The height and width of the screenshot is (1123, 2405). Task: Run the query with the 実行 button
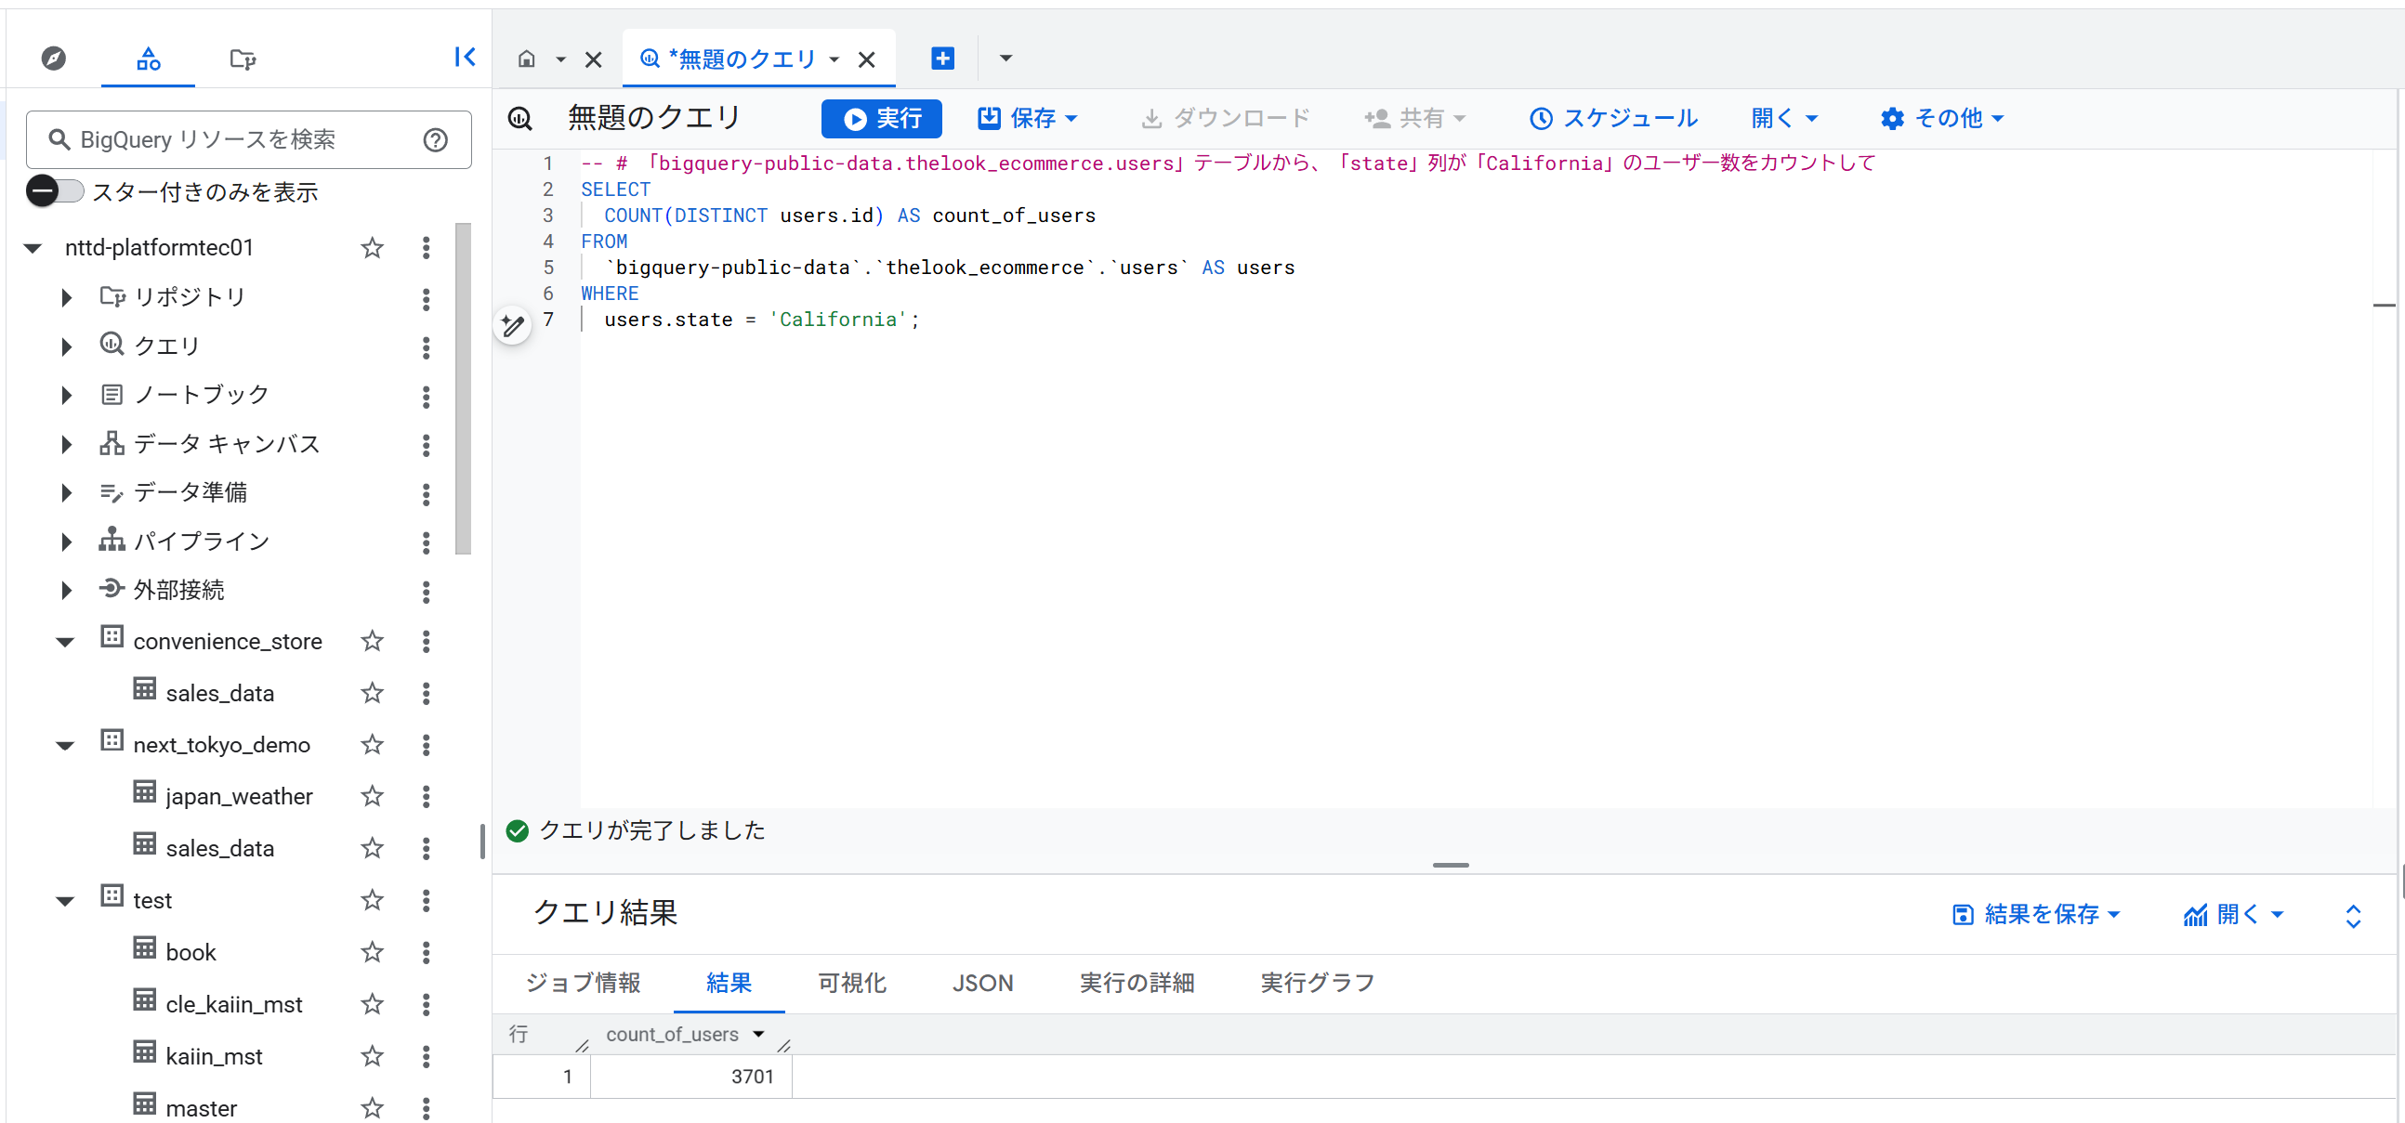pos(880,118)
